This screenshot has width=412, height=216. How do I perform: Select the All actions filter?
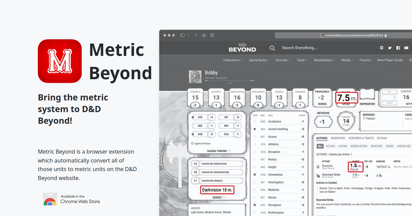point(320,146)
